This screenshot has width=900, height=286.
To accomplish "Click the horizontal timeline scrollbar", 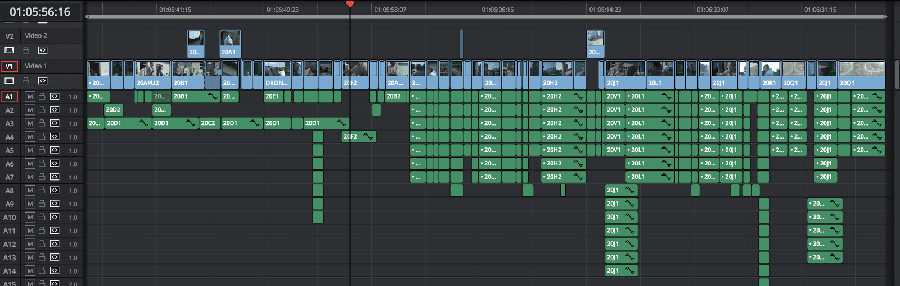I will click(486, 17).
